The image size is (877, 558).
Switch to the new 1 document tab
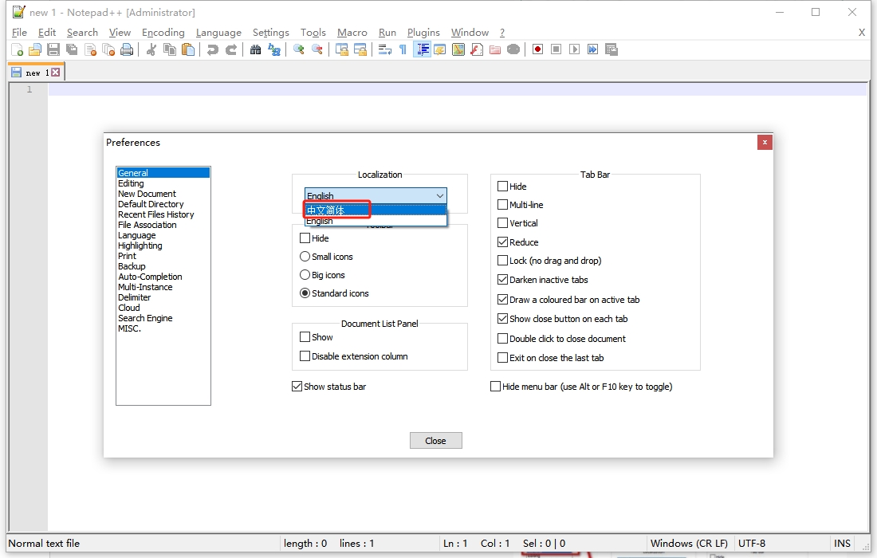[x=37, y=73]
